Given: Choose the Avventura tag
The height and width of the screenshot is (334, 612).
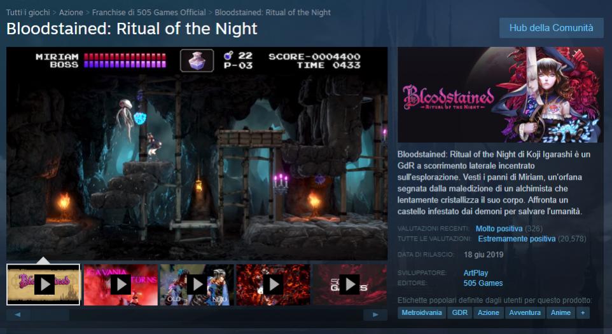Looking at the screenshot, I should [x=525, y=312].
